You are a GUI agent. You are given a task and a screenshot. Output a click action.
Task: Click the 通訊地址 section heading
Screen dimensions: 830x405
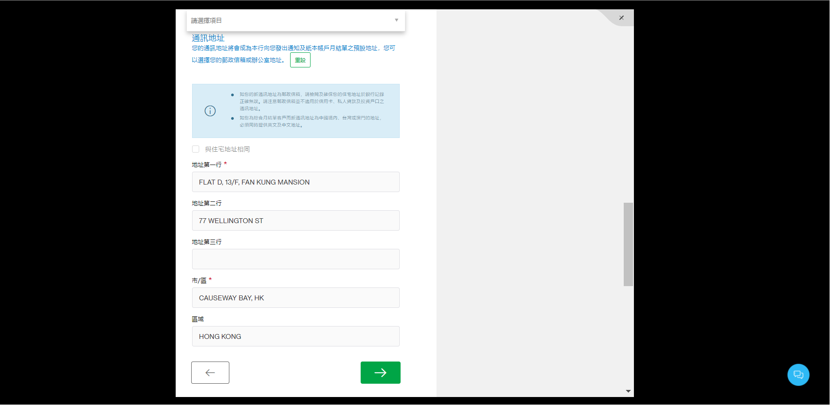tap(208, 38)
